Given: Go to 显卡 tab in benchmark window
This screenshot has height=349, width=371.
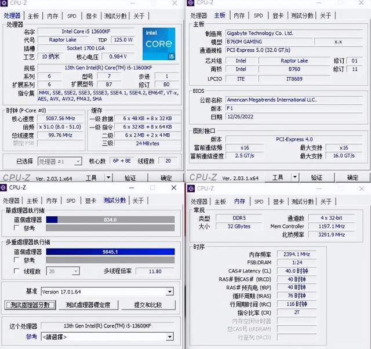Looking at the screenshot, I should (90, 201).
